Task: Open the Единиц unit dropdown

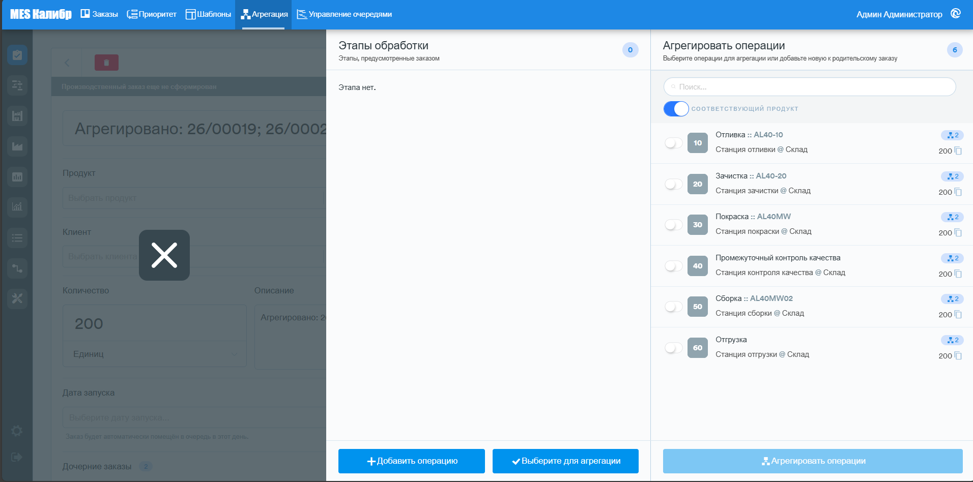Action: (x=155, y=354)
